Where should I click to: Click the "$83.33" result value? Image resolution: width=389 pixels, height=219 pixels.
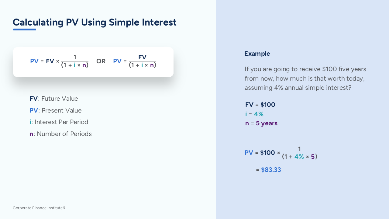[x=271, y=170]
